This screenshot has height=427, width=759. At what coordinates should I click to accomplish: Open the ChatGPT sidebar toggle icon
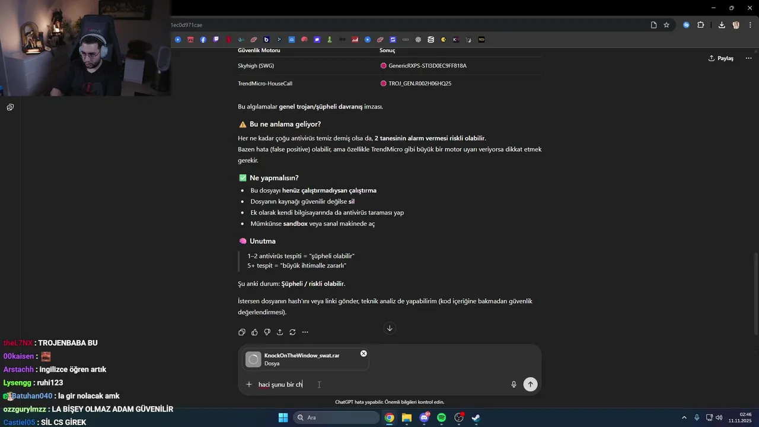point(10,107)
